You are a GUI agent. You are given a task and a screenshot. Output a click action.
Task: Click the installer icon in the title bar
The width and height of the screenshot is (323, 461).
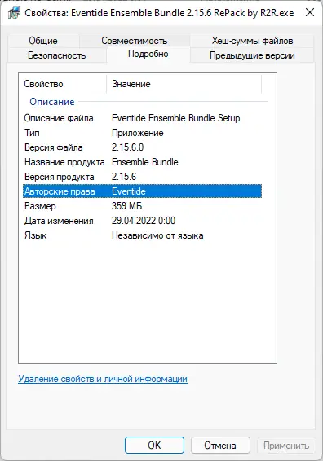(14, 13)
